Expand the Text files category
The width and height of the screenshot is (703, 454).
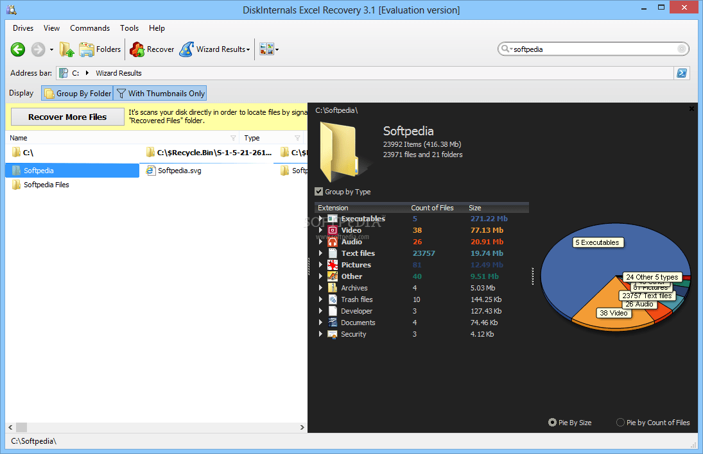point(320,253)
